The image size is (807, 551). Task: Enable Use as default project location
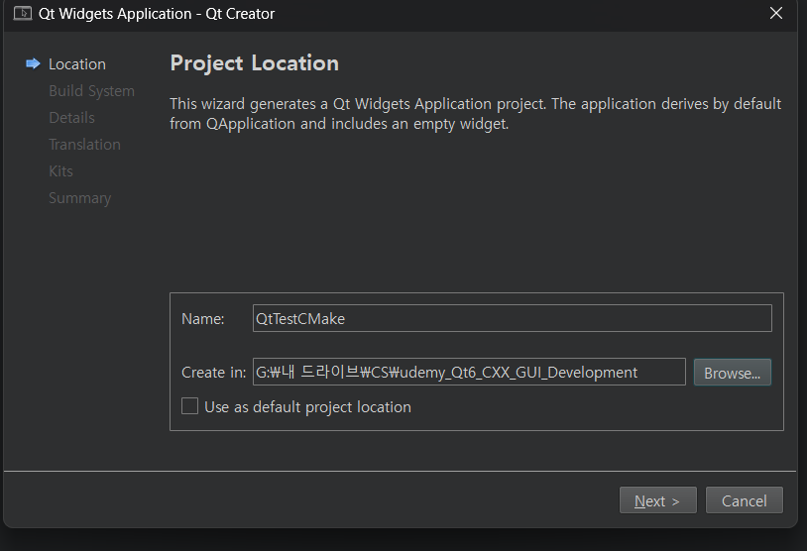click(190, 406)
